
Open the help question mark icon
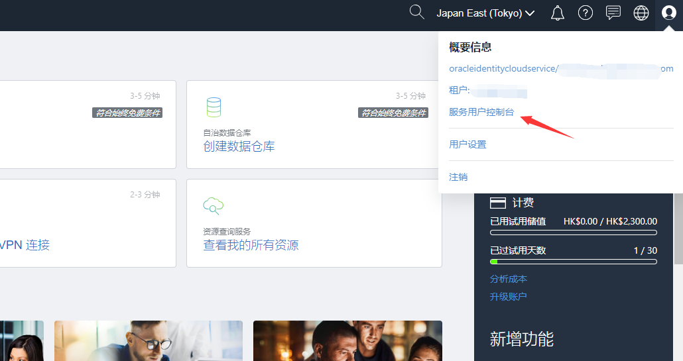tap(586, 13)
